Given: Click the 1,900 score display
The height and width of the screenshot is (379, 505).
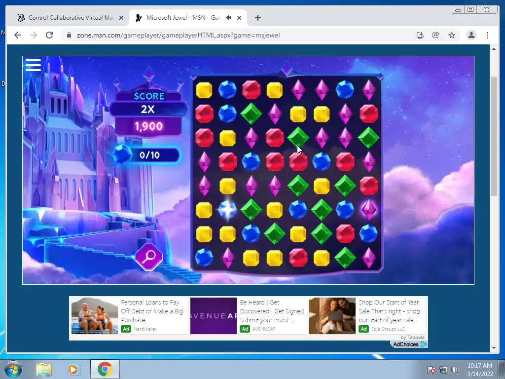Looking at the screenshot, I should [x=149, y=126].
